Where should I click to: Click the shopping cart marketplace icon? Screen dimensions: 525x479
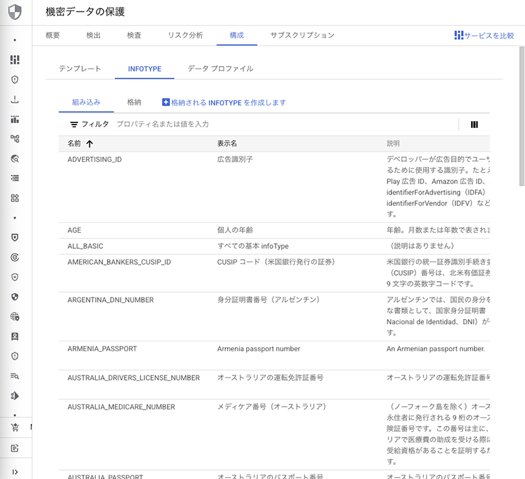point(14,427)
